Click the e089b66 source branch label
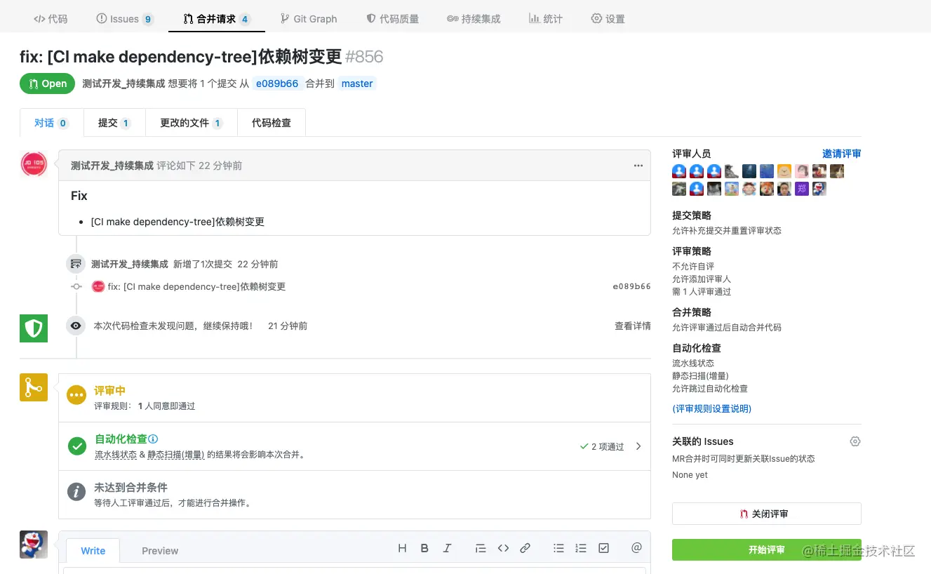 pos(277,84)
